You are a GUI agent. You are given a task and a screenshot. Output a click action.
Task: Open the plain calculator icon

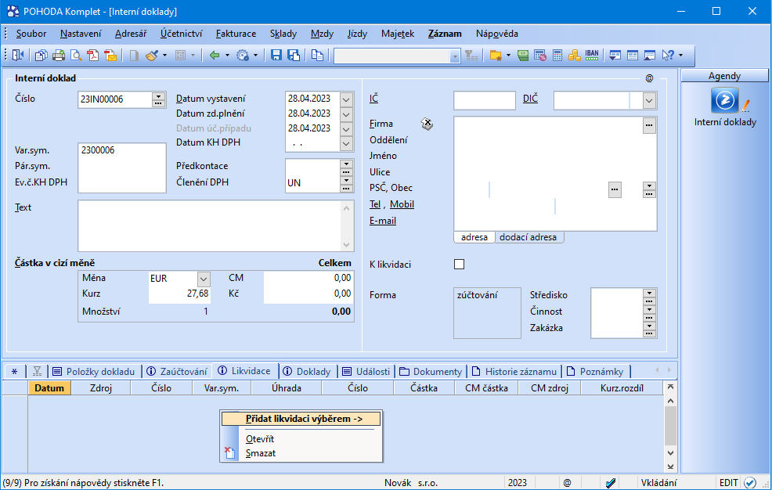point(557,55)
